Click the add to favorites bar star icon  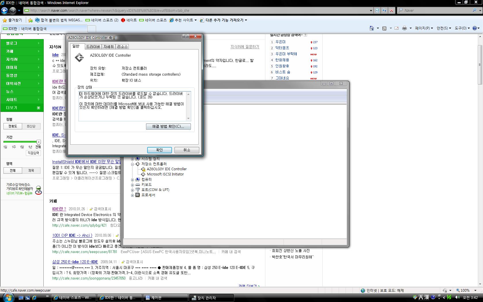[x=30, y=20]
